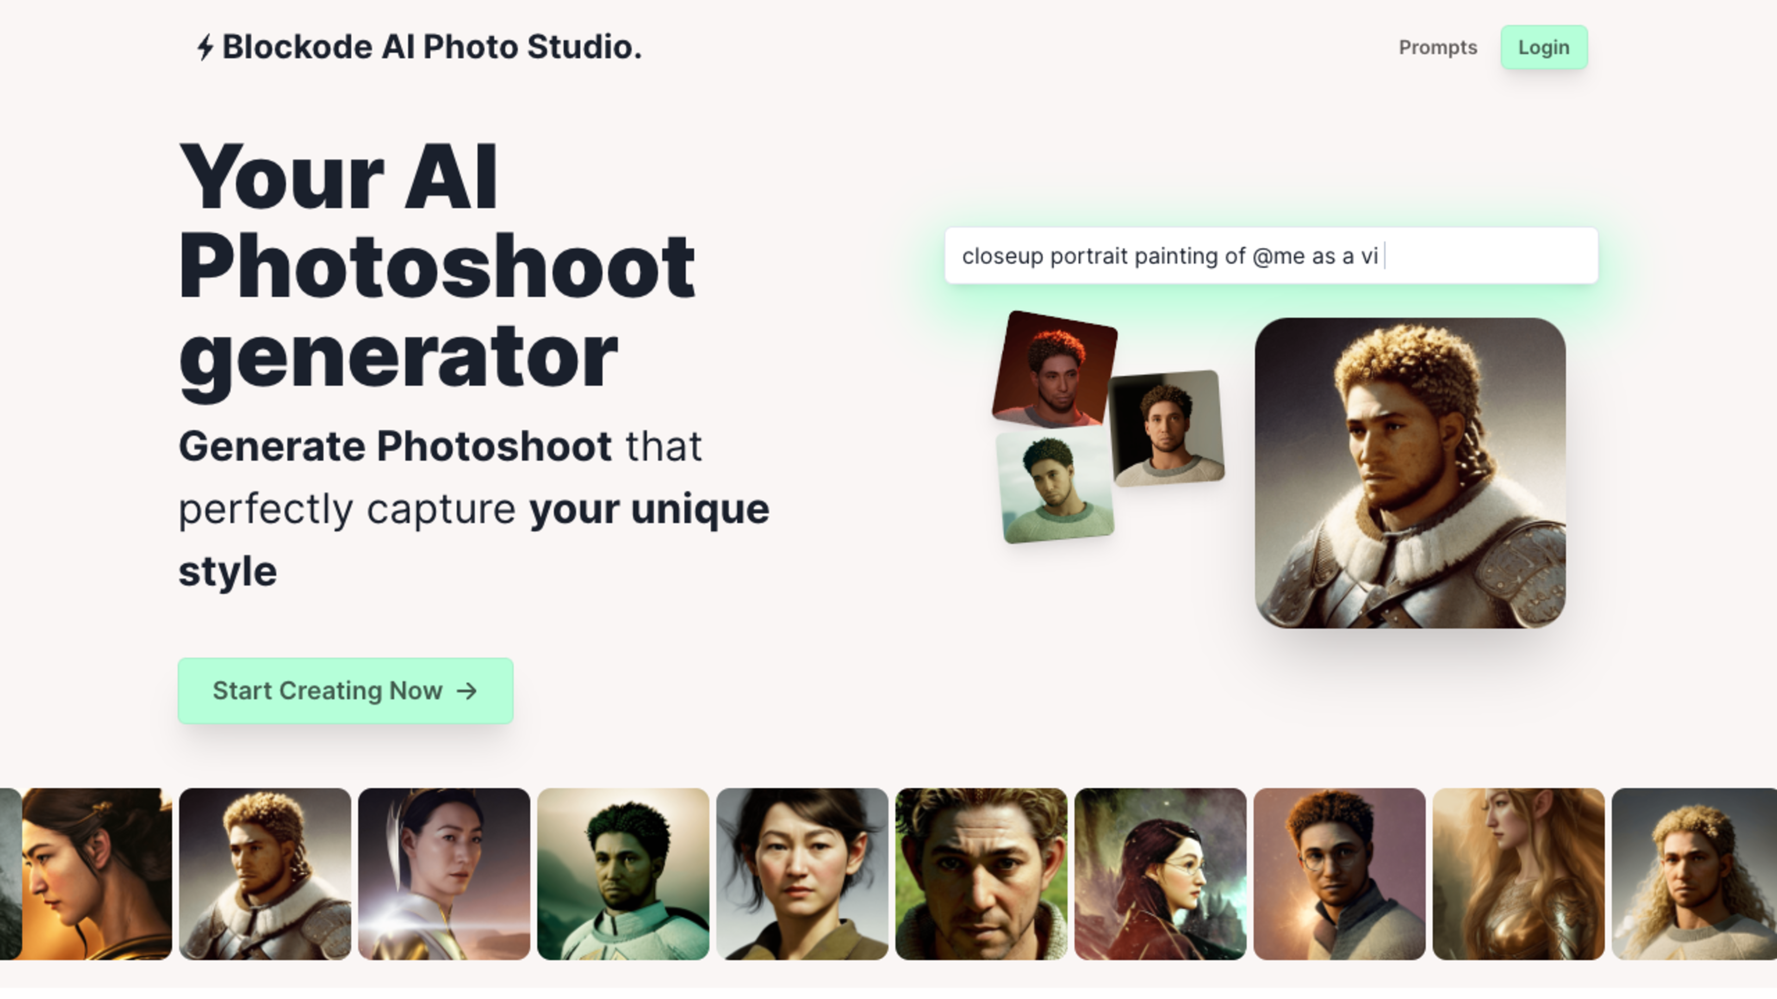Image resolution: width=1777 pixels, height=999 pixels.
Task: Click the dark warrior woman thumbnail
Action: coord(1161,873)
